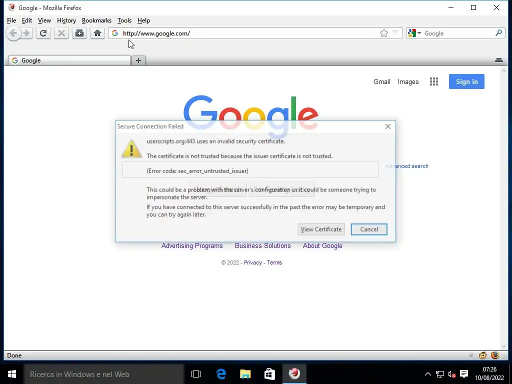Click the small grey M icon in the status bar
The height and width of the screenshot is (384, 512).
pos(471,355)
